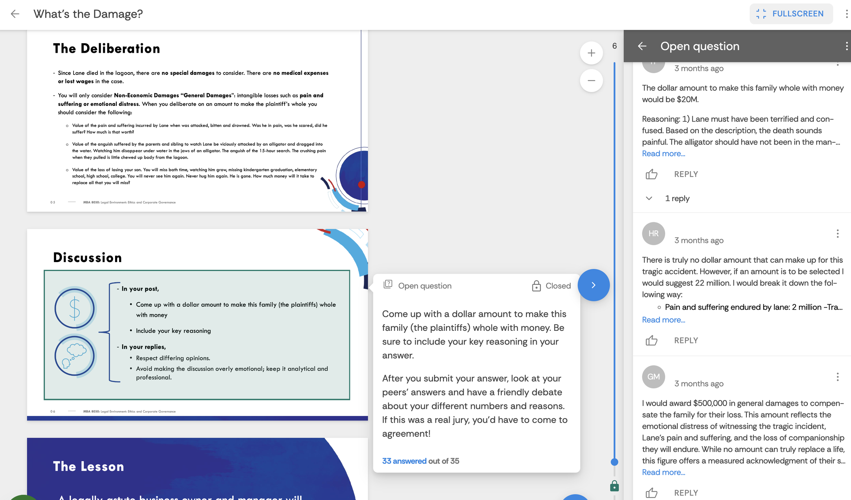Click Read more on HR's answer
The width and height of the screenshot is (851, 500).
tap(663, 320)
